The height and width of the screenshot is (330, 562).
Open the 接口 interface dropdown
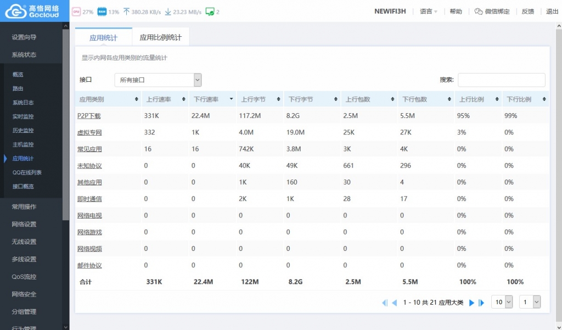[x=158, y=80]
